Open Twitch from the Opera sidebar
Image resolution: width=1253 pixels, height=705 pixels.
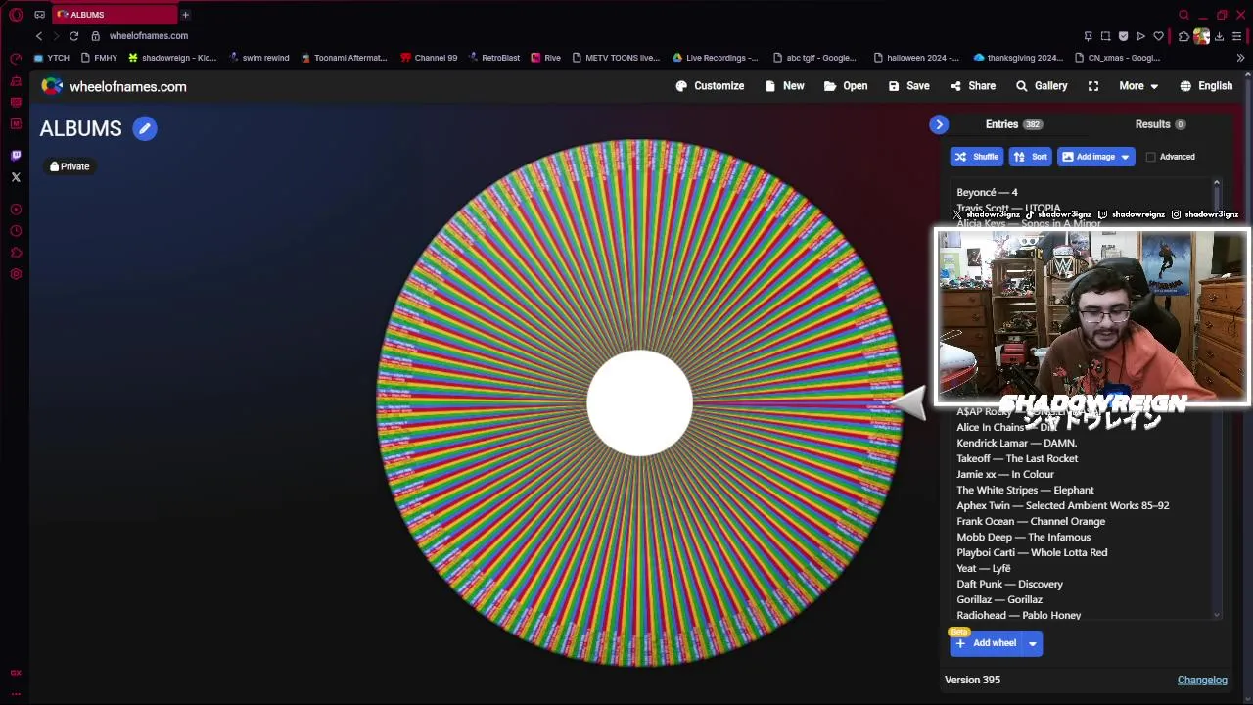pyautogui.click(x=16, y=156)
